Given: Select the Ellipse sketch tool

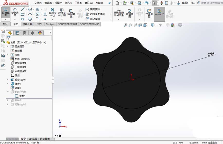Looking at the screenshot, I should (38, 14).
